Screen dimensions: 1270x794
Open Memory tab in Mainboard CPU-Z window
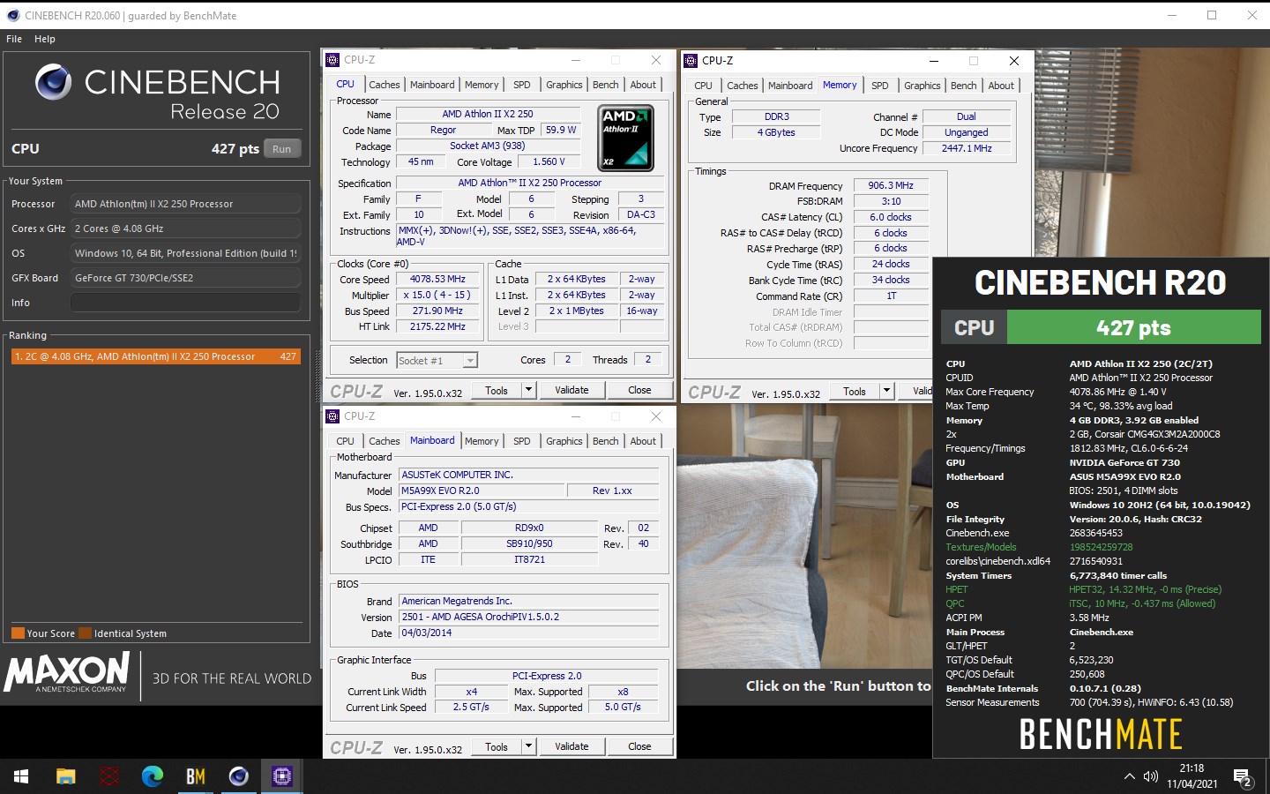point(482,441)
